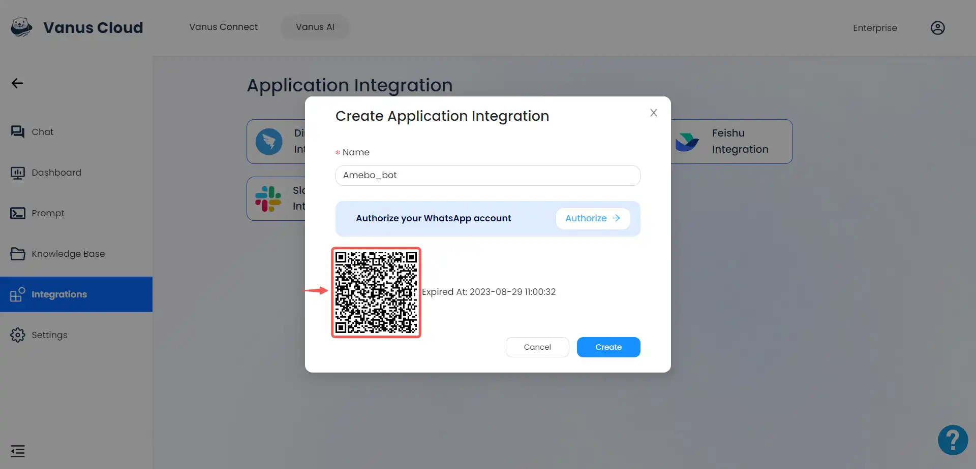
Task: Click the Feishu bird logo
Action: (687, 142)
